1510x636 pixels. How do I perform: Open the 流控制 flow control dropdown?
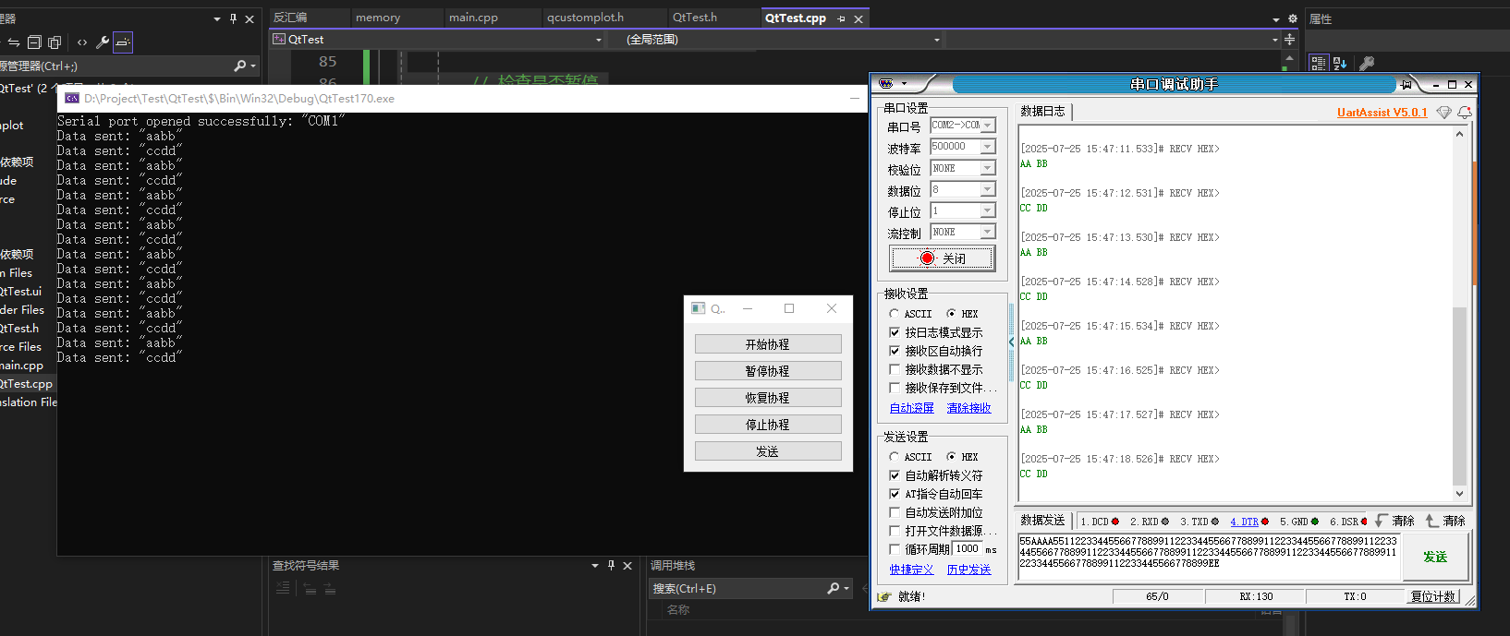tap(988, 232)
